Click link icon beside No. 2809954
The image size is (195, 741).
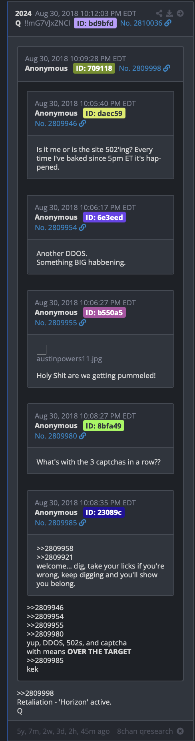82,228
